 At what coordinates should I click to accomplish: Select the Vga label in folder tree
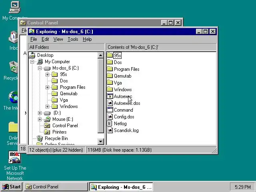[64, 100]
